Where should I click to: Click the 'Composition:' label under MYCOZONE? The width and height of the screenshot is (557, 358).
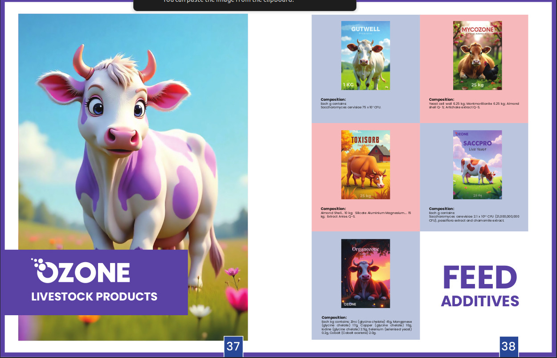(x=442, y=99)
